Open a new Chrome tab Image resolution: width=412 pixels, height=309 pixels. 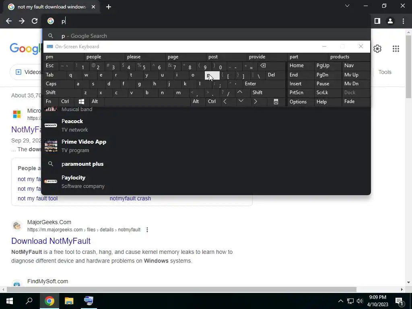[109, 7]
